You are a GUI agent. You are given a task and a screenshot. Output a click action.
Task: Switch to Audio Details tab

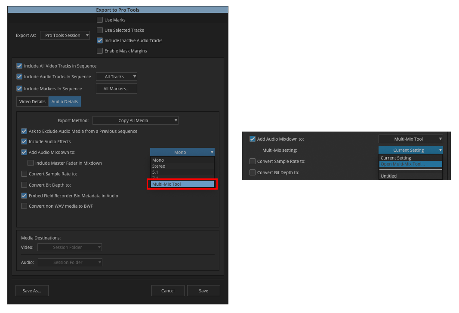(x=65, y=101)
